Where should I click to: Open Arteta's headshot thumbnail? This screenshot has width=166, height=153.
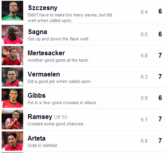tap(12, 141)
